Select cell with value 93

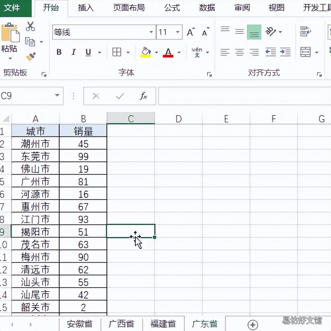(x=83, y=219)
